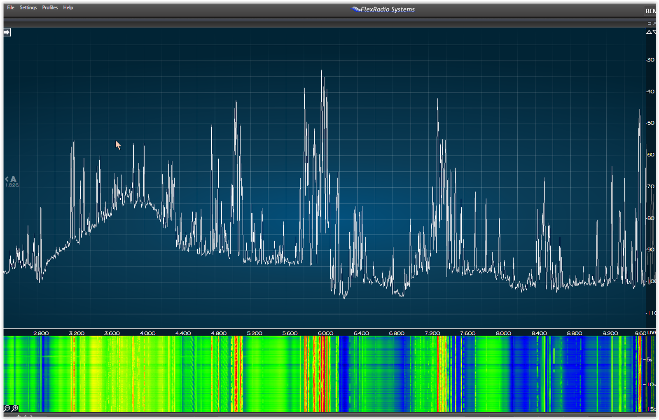The height and width of the screenshot is (420, 659).
Task: Expand the left slide-out arrow panel
Action: coord(6,32)
